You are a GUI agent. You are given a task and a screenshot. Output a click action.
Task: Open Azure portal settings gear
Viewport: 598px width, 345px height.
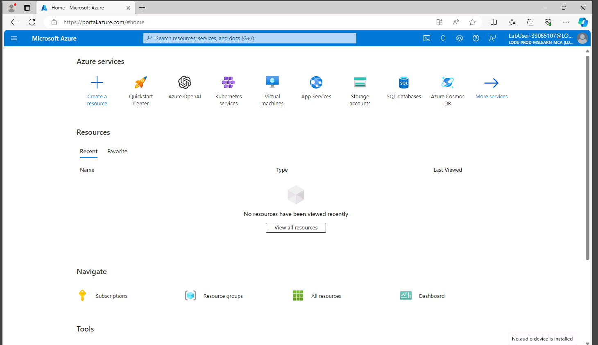click(460, 38)
